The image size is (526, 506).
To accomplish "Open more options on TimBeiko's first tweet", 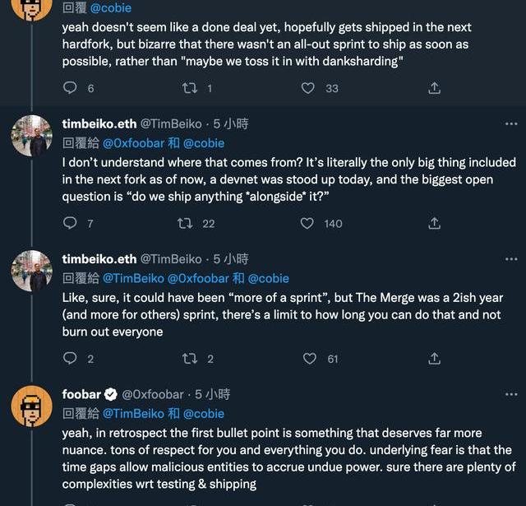I will coord(510,123).
